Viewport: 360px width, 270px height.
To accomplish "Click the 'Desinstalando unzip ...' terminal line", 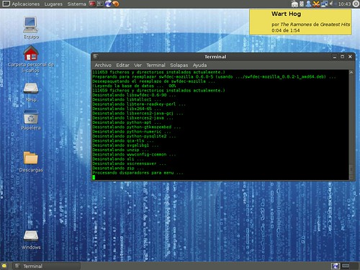I will click(120, 150).
